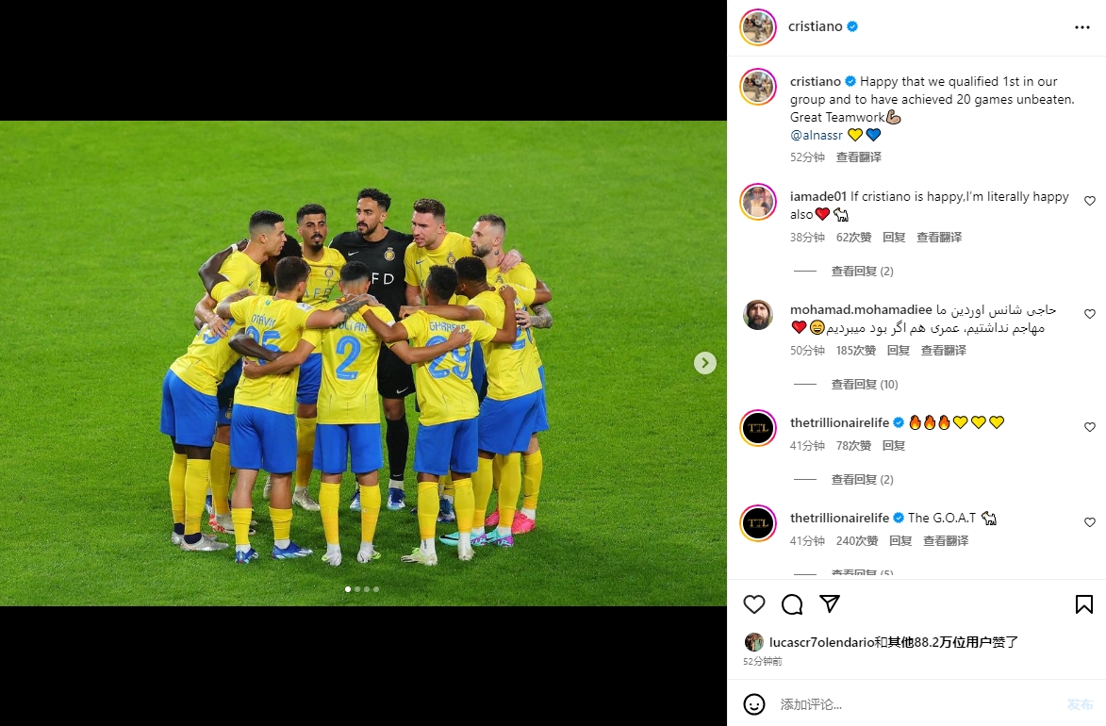
Task: Open the three-dot more options menu
Action: pyautogui.click(x=1082, y=26)
